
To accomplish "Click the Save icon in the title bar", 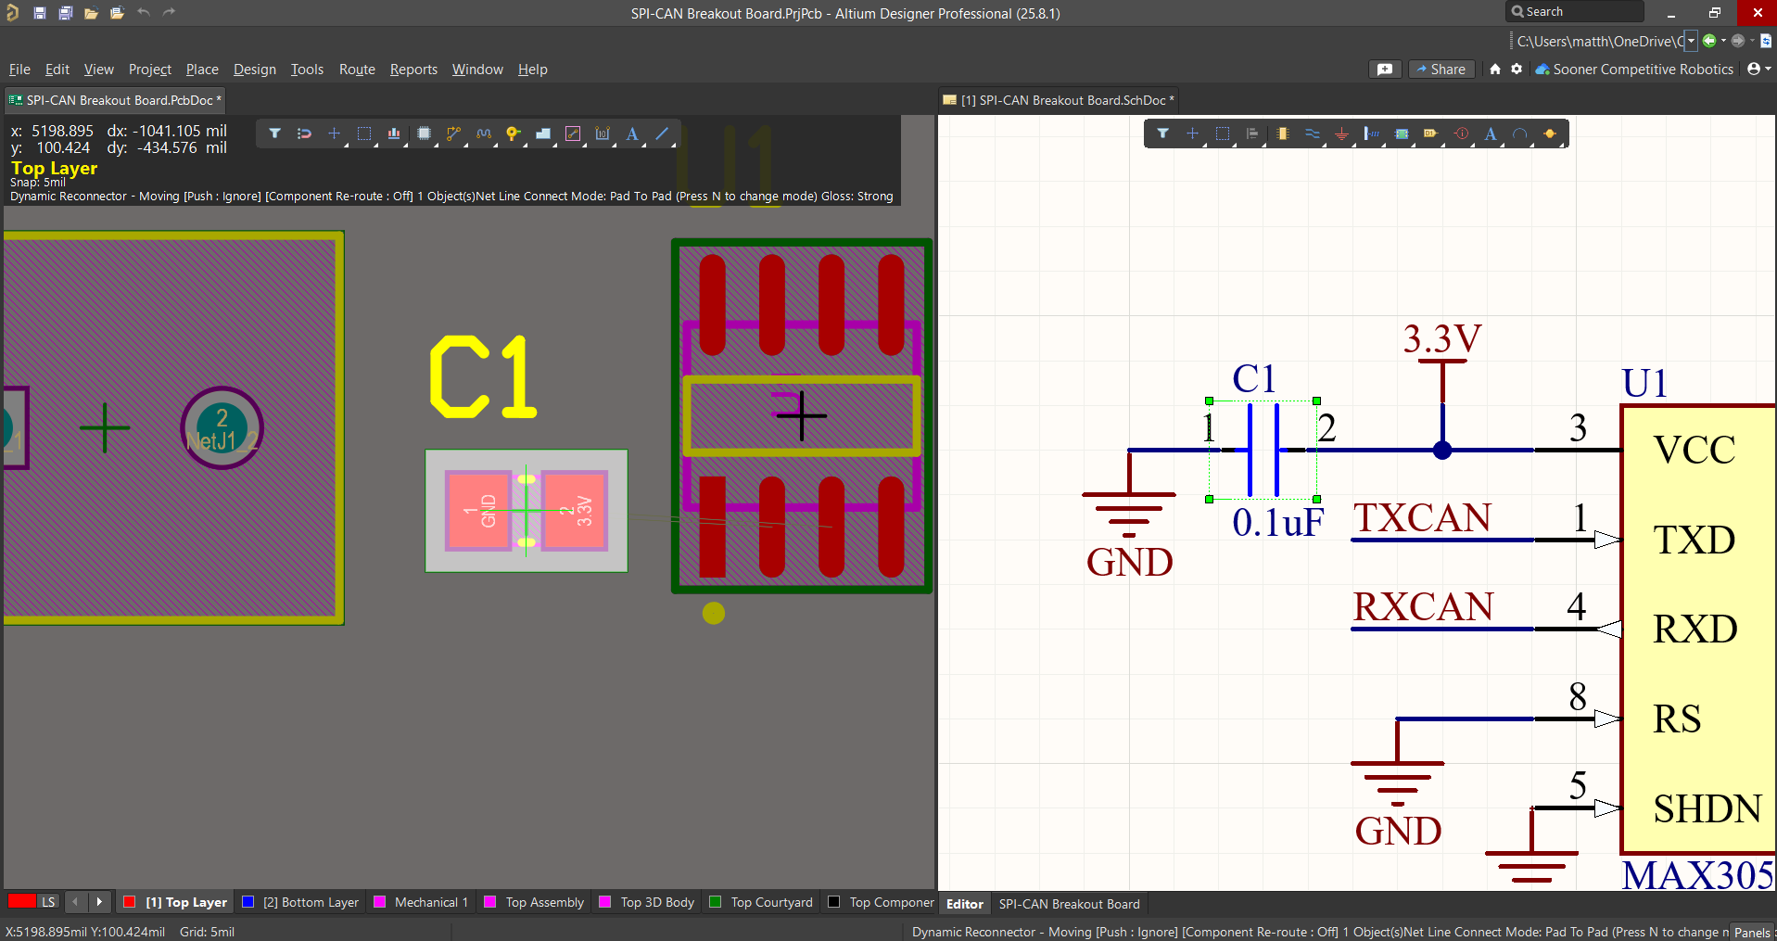I will pyautogui.click(x=40, y=13).
